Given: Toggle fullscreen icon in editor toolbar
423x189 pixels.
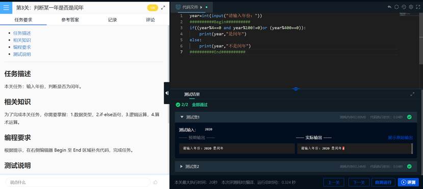Looking at the screenshot, I should point(417,7).
